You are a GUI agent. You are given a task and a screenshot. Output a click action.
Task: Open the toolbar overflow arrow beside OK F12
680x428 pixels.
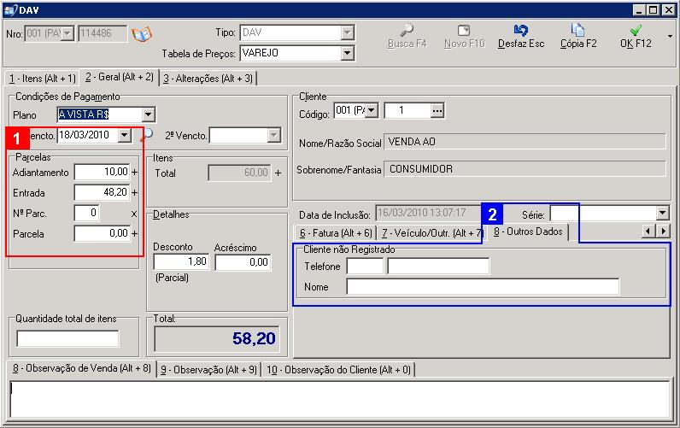(x=670, y=37)
